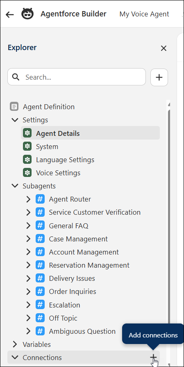Image resolution: width=184 pixels, height=367 pixels.
Task: Click the gear icon beside Language Settings
Action: [x=27, y=160]
